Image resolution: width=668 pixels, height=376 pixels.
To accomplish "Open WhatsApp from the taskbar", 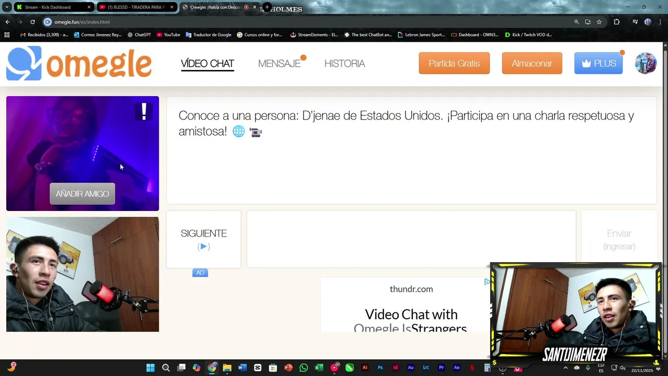I will click(304, 368).
